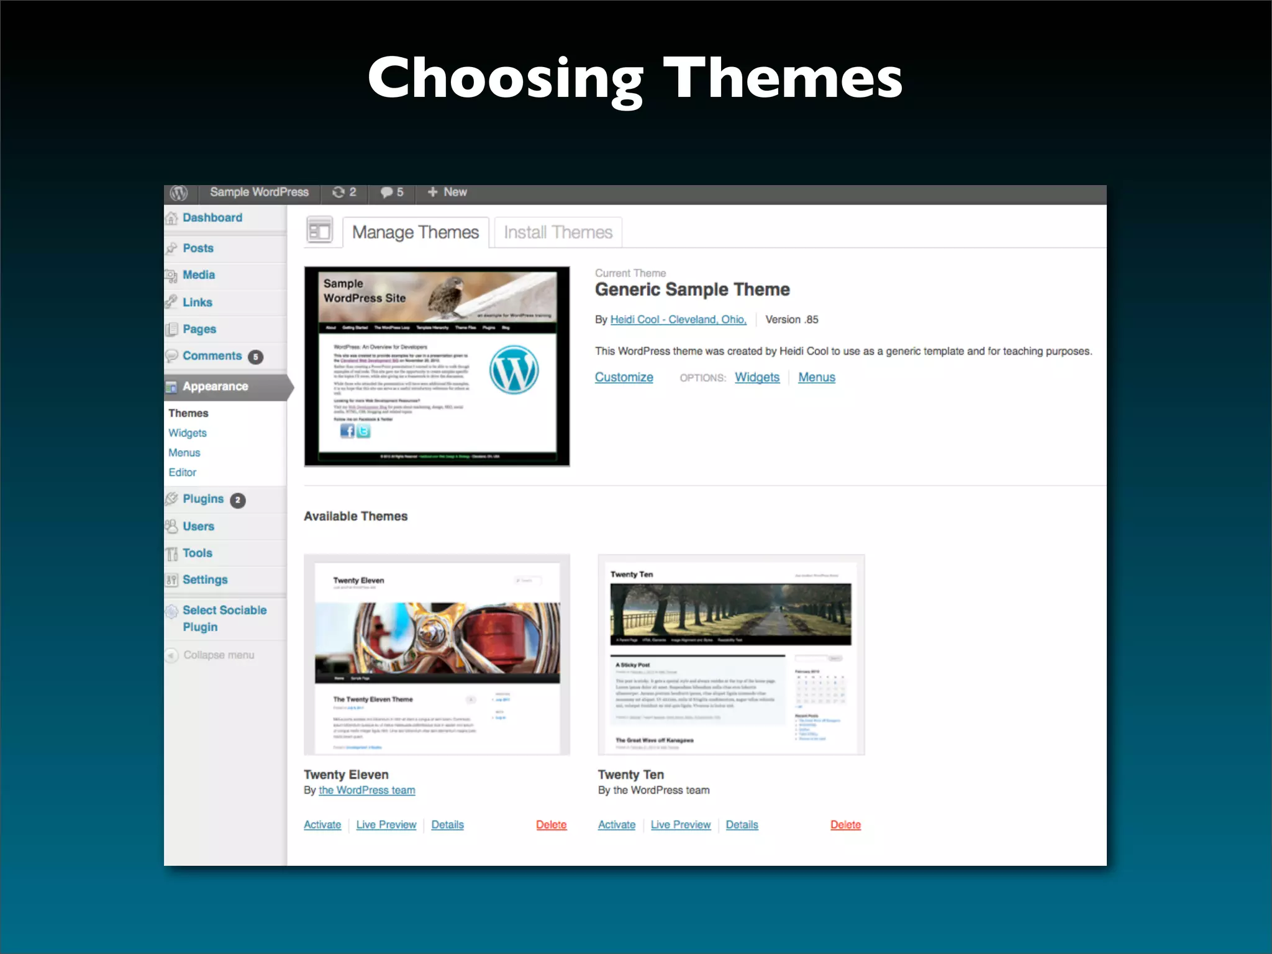Open Live Preview for Twenty Eleven
Image resolution: width=1272 pixels, height=954 pixels.
tap(386, 825)
